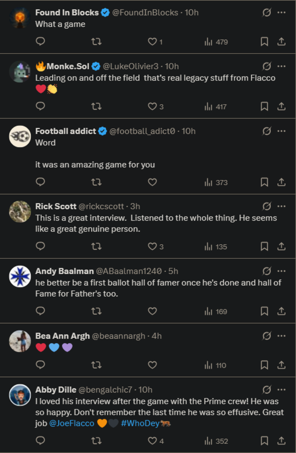Open more options on Monke.Sol's tweet
This screenshot has width=296, height=453.
[x=281, y=66]
